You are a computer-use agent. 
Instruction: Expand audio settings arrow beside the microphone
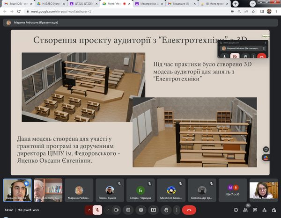[x=88, y=210]
